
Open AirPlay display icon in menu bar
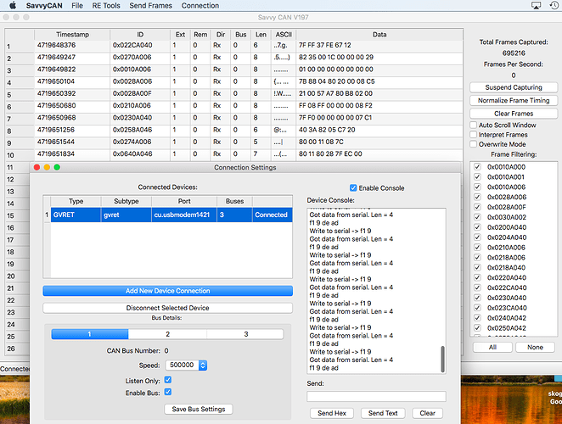[536, 5]
